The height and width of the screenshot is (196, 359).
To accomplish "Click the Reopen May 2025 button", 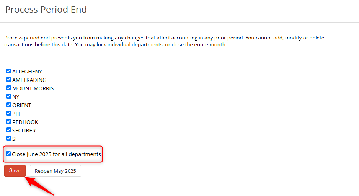I will 55,171.
